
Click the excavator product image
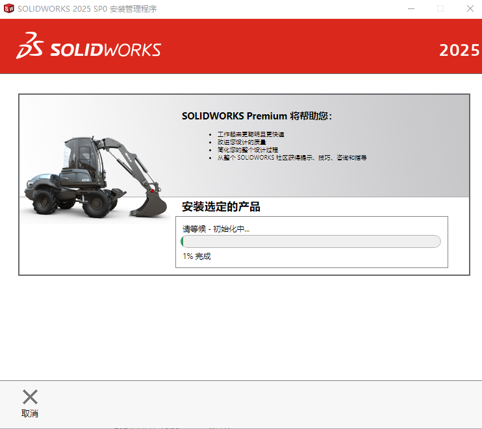[95, 177]
